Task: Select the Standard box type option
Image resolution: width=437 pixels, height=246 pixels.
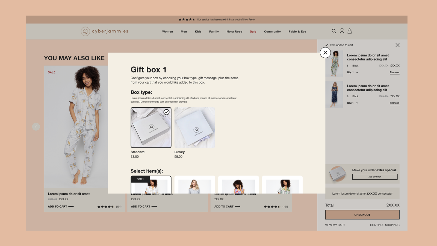Action: point(151,127)
